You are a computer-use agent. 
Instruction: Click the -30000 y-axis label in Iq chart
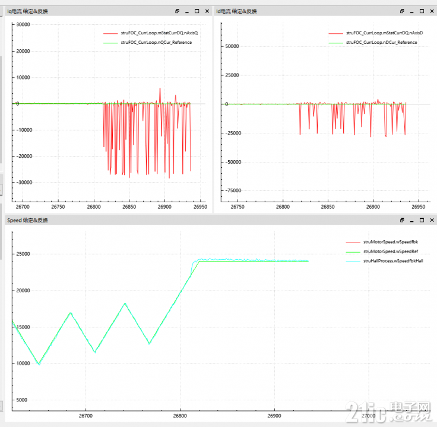coord(24,182)
